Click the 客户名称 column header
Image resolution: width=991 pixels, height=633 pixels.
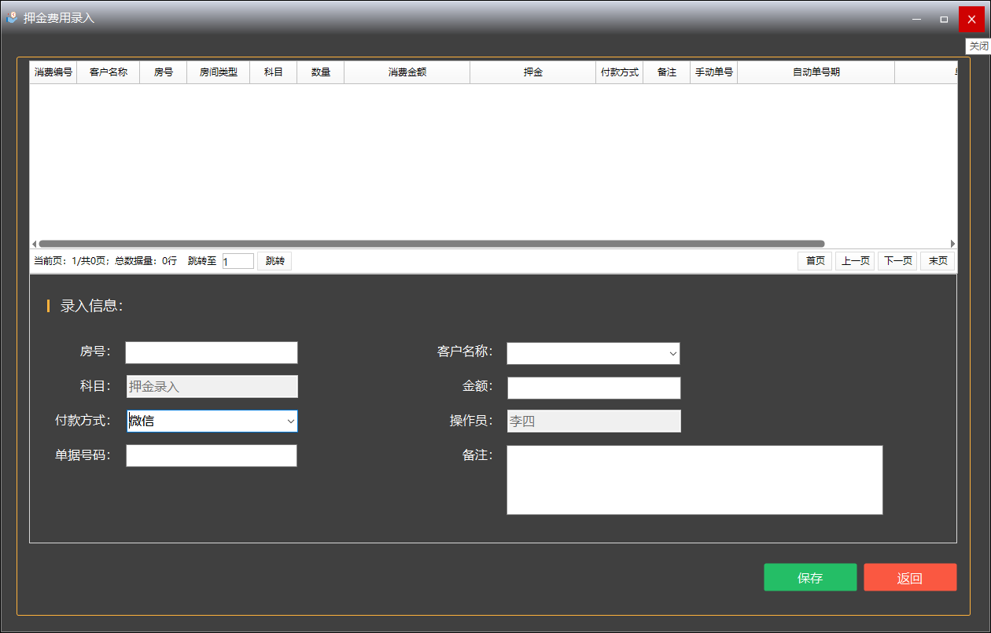click(108, 72)
